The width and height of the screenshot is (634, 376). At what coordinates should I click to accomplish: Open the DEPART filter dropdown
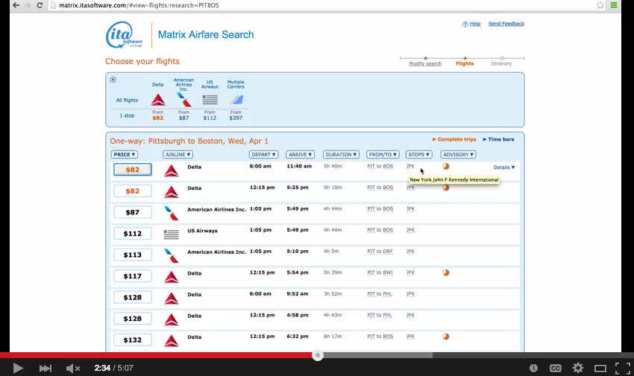coord(263,155)
